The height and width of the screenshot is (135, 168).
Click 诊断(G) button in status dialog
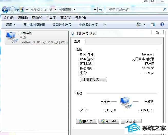(x=131, y=121)
